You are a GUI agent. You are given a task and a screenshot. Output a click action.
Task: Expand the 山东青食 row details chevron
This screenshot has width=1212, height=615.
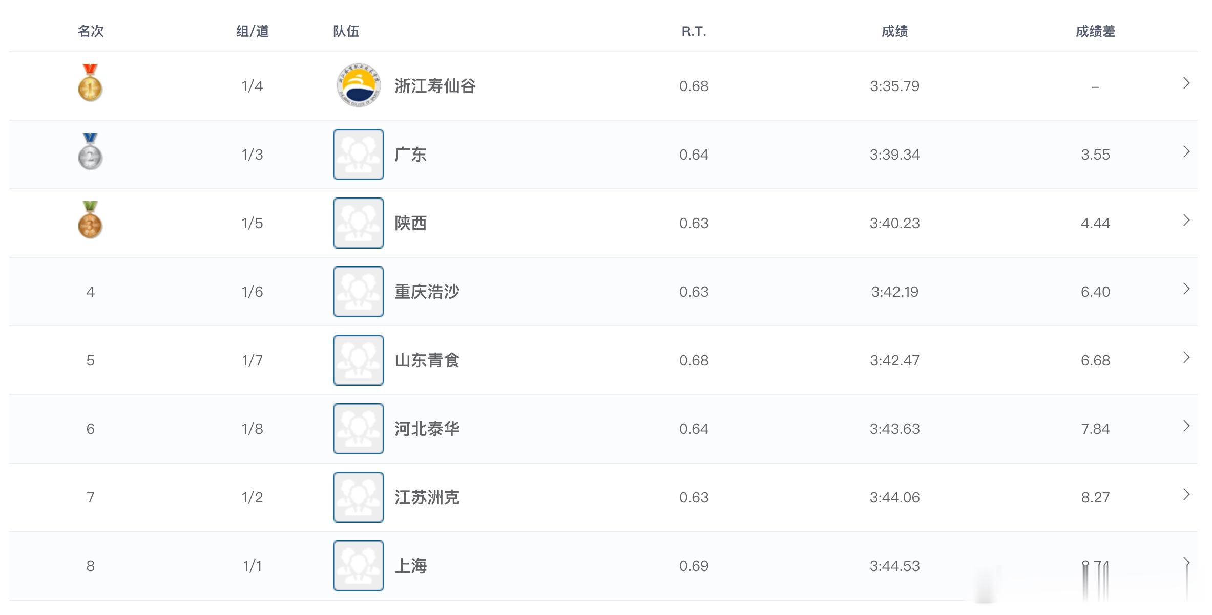1186,357
